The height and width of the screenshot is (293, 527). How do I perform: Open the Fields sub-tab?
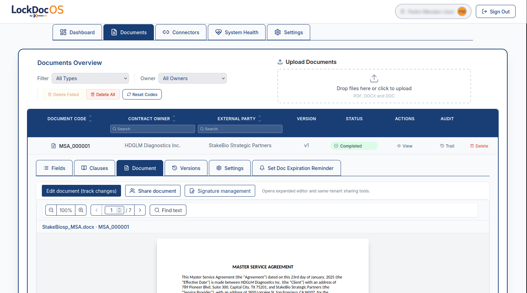click(x=54, y=168)
